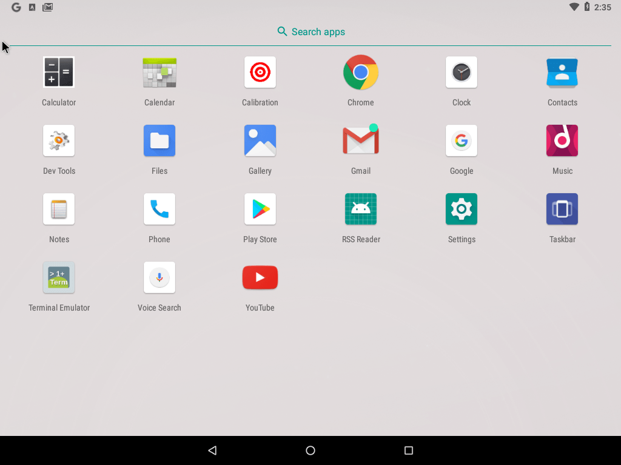Viewport: 621px width, 465px height.
Task: Launch the Phone dialer
Action: pos(159,209)
